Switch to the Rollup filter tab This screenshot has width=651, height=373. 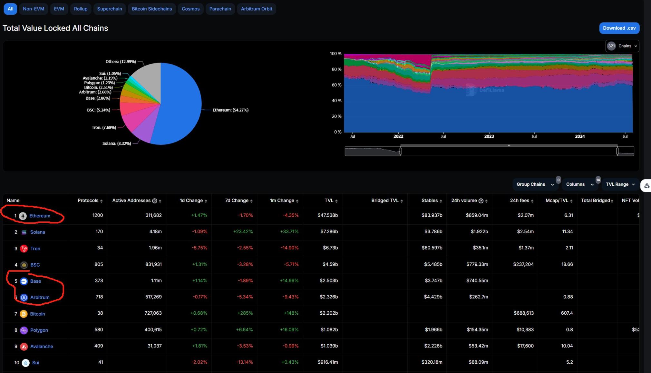point(81,9)
